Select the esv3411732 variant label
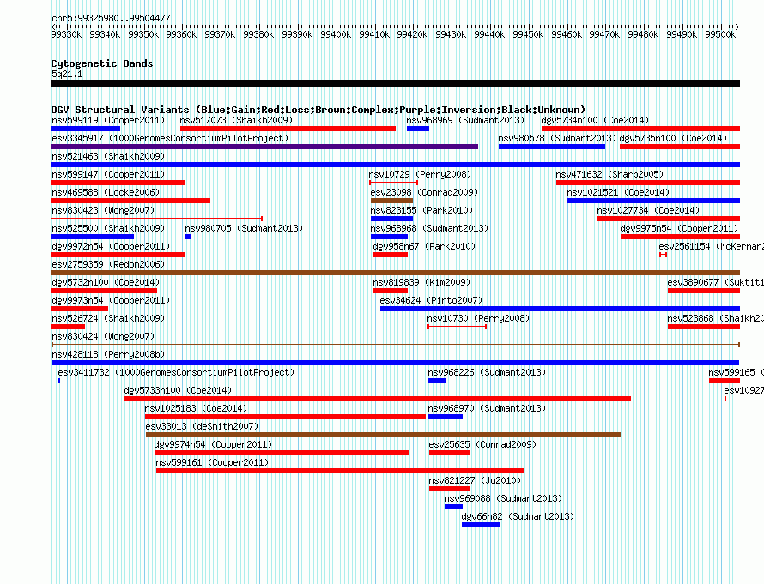 pos(176,372)
